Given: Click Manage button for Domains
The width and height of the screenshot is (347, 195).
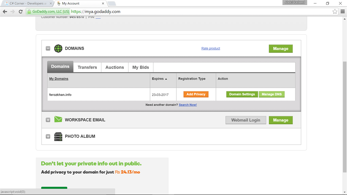Looking at the screenshot, I should coord(281,49).
